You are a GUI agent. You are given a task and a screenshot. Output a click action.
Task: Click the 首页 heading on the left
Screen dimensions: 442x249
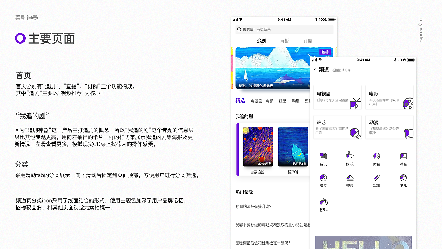[x=23, y=75]
